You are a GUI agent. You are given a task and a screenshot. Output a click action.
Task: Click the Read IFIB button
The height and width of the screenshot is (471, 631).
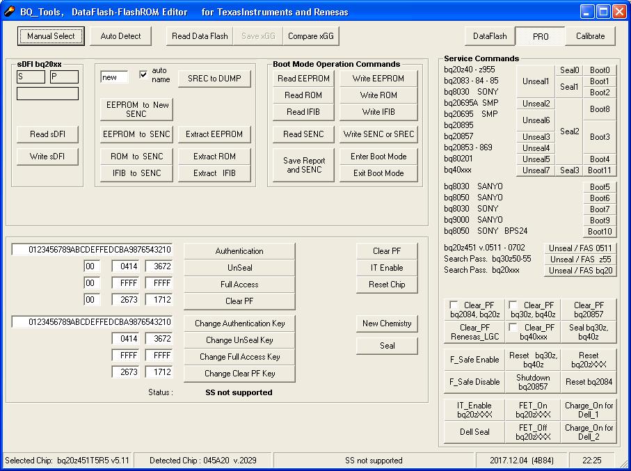coord(303,112)
